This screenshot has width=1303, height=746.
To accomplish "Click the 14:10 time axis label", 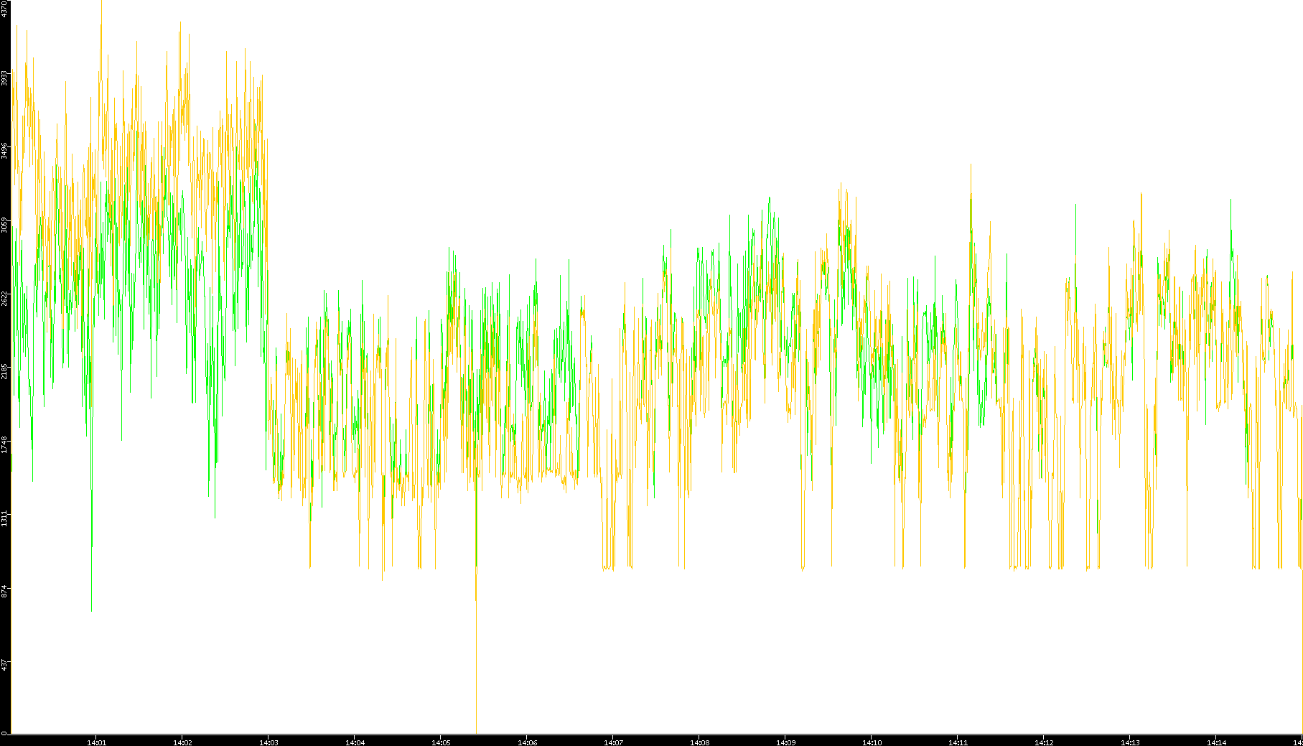I will tap(872, 742).
